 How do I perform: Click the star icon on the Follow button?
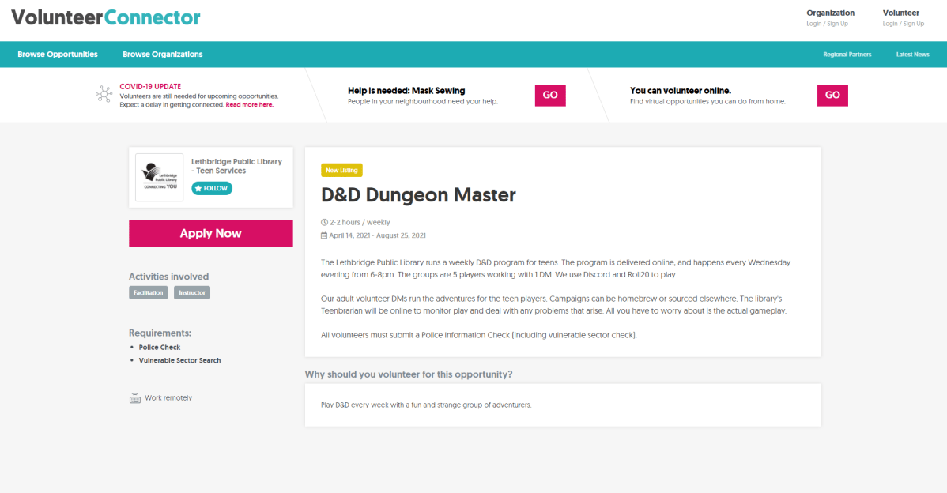197,188
